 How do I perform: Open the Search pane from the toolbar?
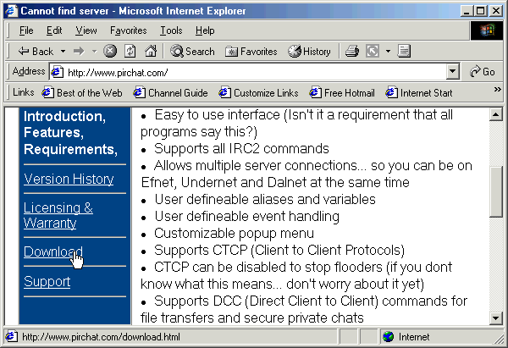tap(192, 51)
